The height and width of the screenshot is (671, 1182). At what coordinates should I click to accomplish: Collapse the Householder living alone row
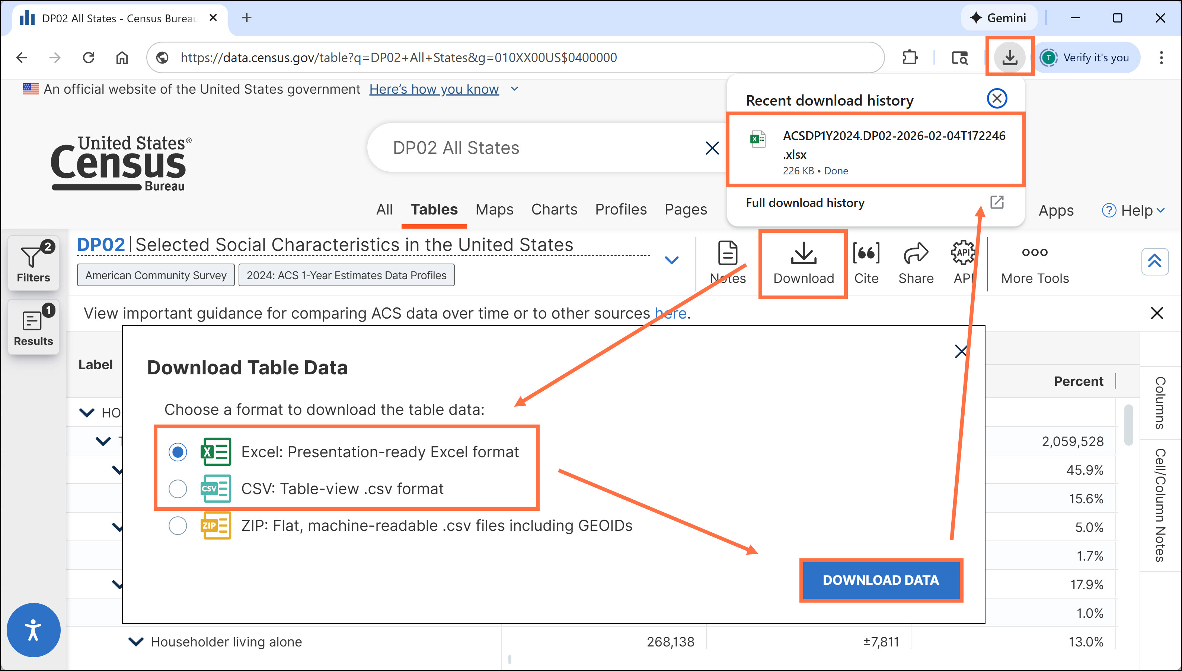[135, 642]
